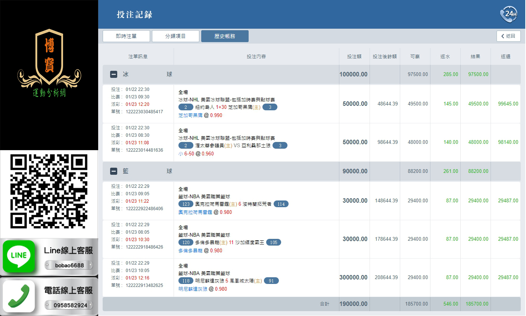Click the green phone icon

coord(19,296)
